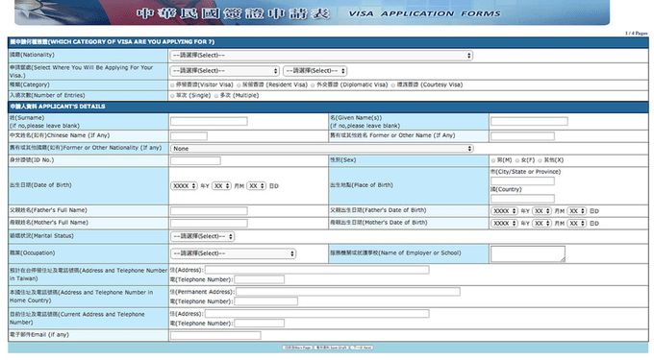Click the Email input field
Image resolution: width=654 pixels, height=360 pixels.
215,335
